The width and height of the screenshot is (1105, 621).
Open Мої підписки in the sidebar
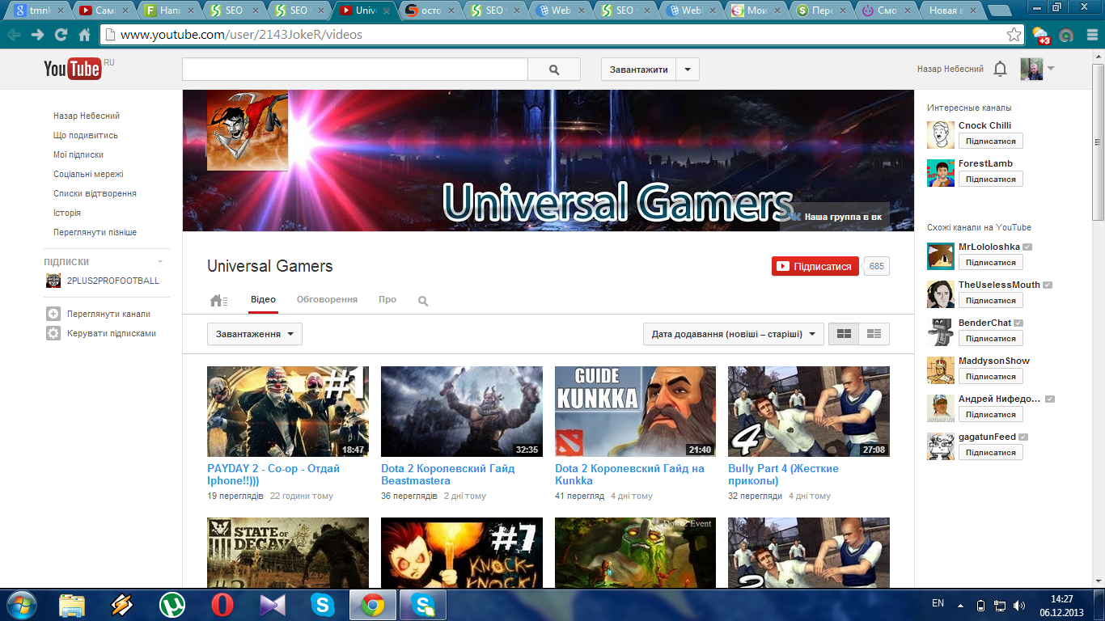tap(78, 154)
